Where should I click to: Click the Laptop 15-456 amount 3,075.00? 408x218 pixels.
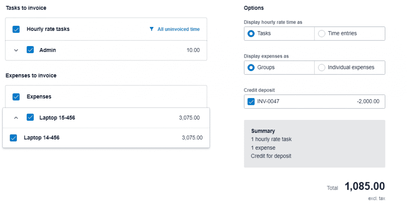pos(189,118)
